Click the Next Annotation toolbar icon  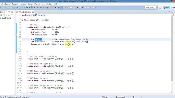75,7
